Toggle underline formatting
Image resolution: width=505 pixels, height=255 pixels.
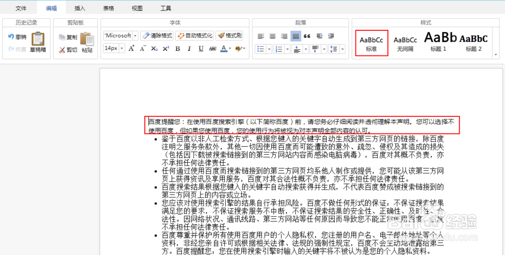pyautogui.click(x=201, y=48)
